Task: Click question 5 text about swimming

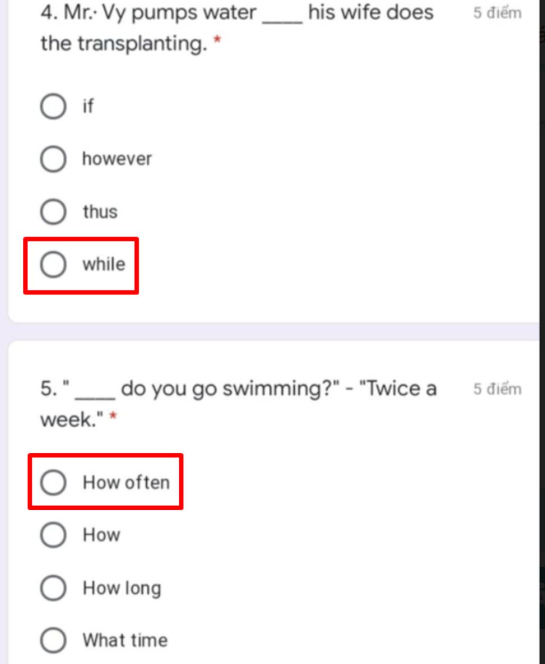Action: click(x=238, y=404)
